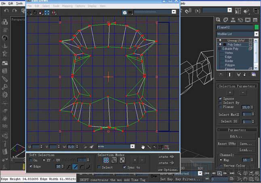The height and width of the screenshot is (183, 261).
Task: Select Vertex sub-object in modifier stack
Action: pyautogui.click(x=229, y=53)
